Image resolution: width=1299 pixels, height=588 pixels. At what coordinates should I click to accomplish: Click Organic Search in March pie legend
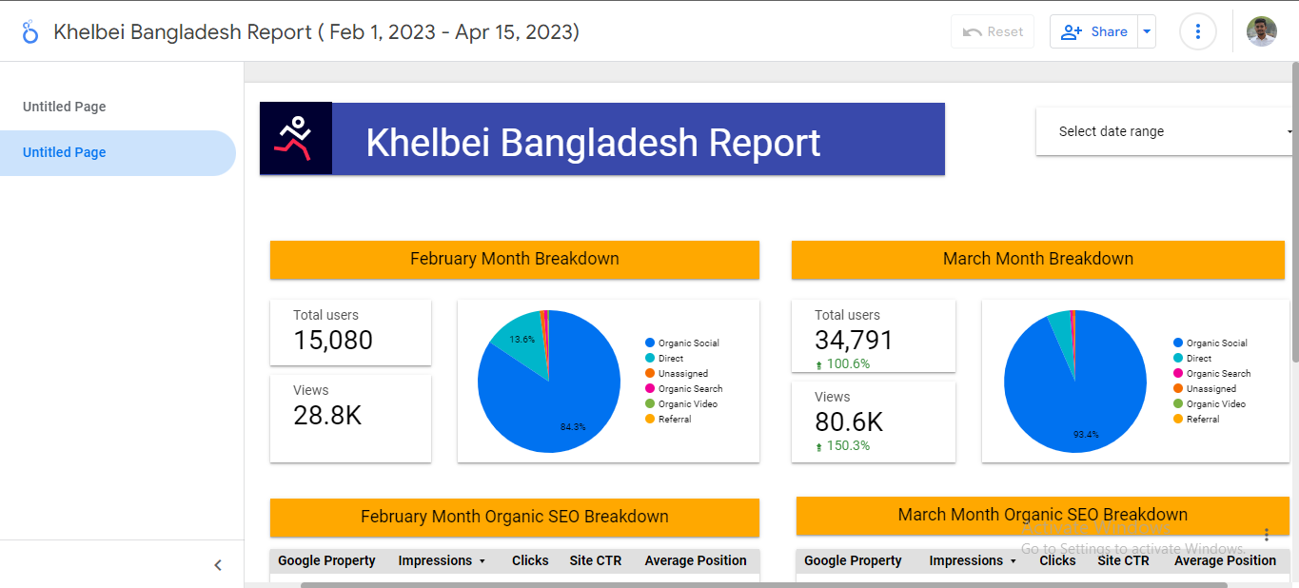(1211, 374)
